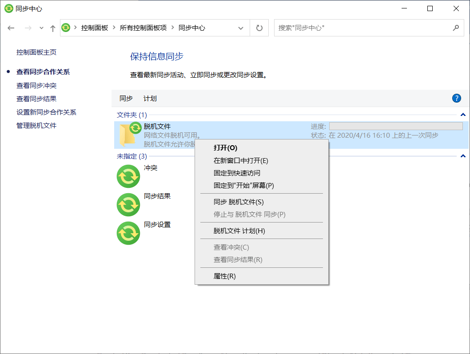Select the 脱机文件 folder icon
Screen dimensions: 470x354
coord(130,135)
